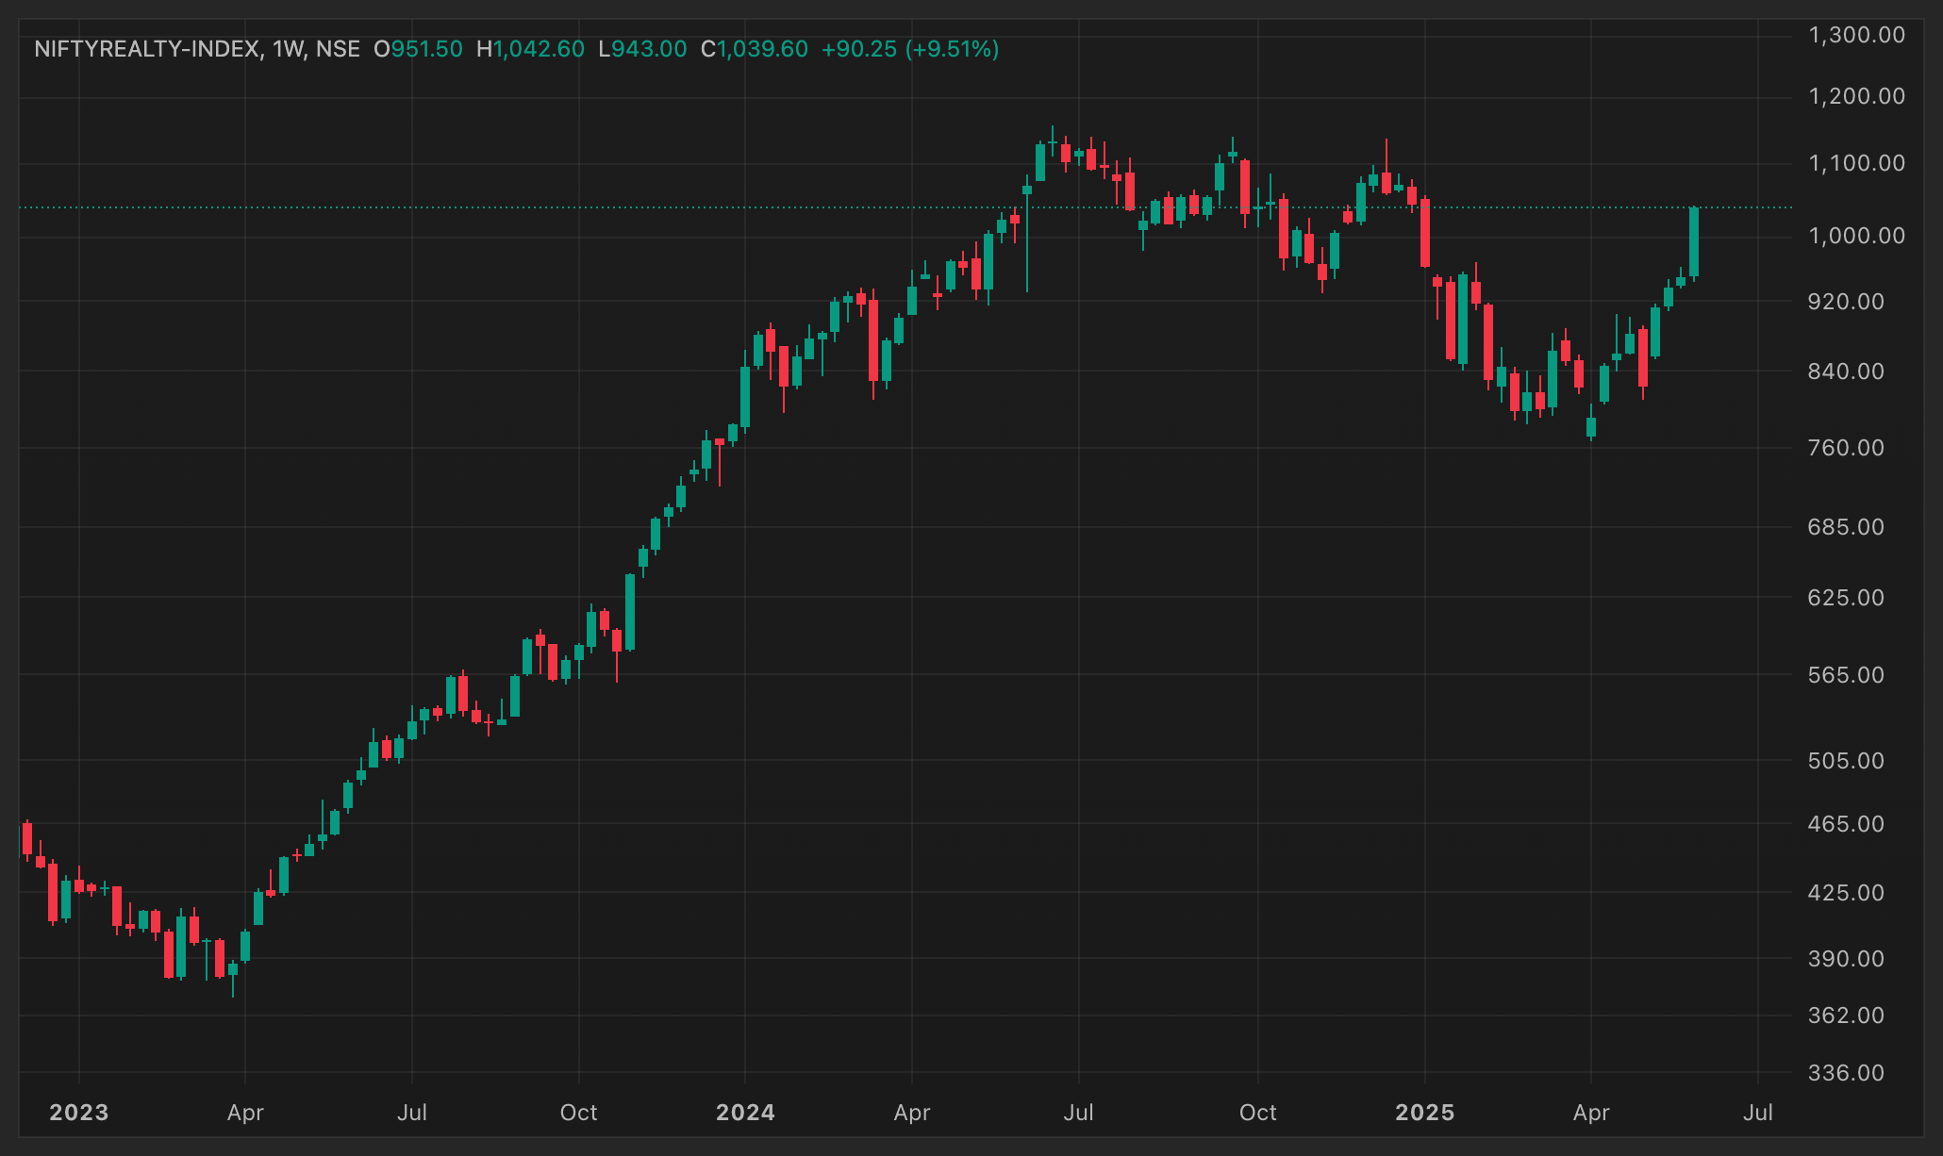Click the 465.00 price axis label

[1846, 824]
